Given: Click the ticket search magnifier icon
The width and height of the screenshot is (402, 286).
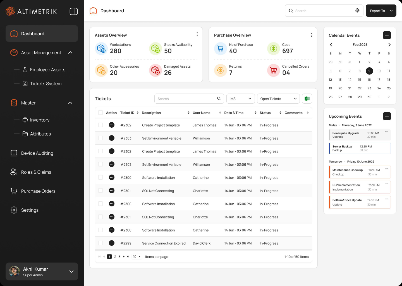Looking at the screenshot, I should click(219, 98).
